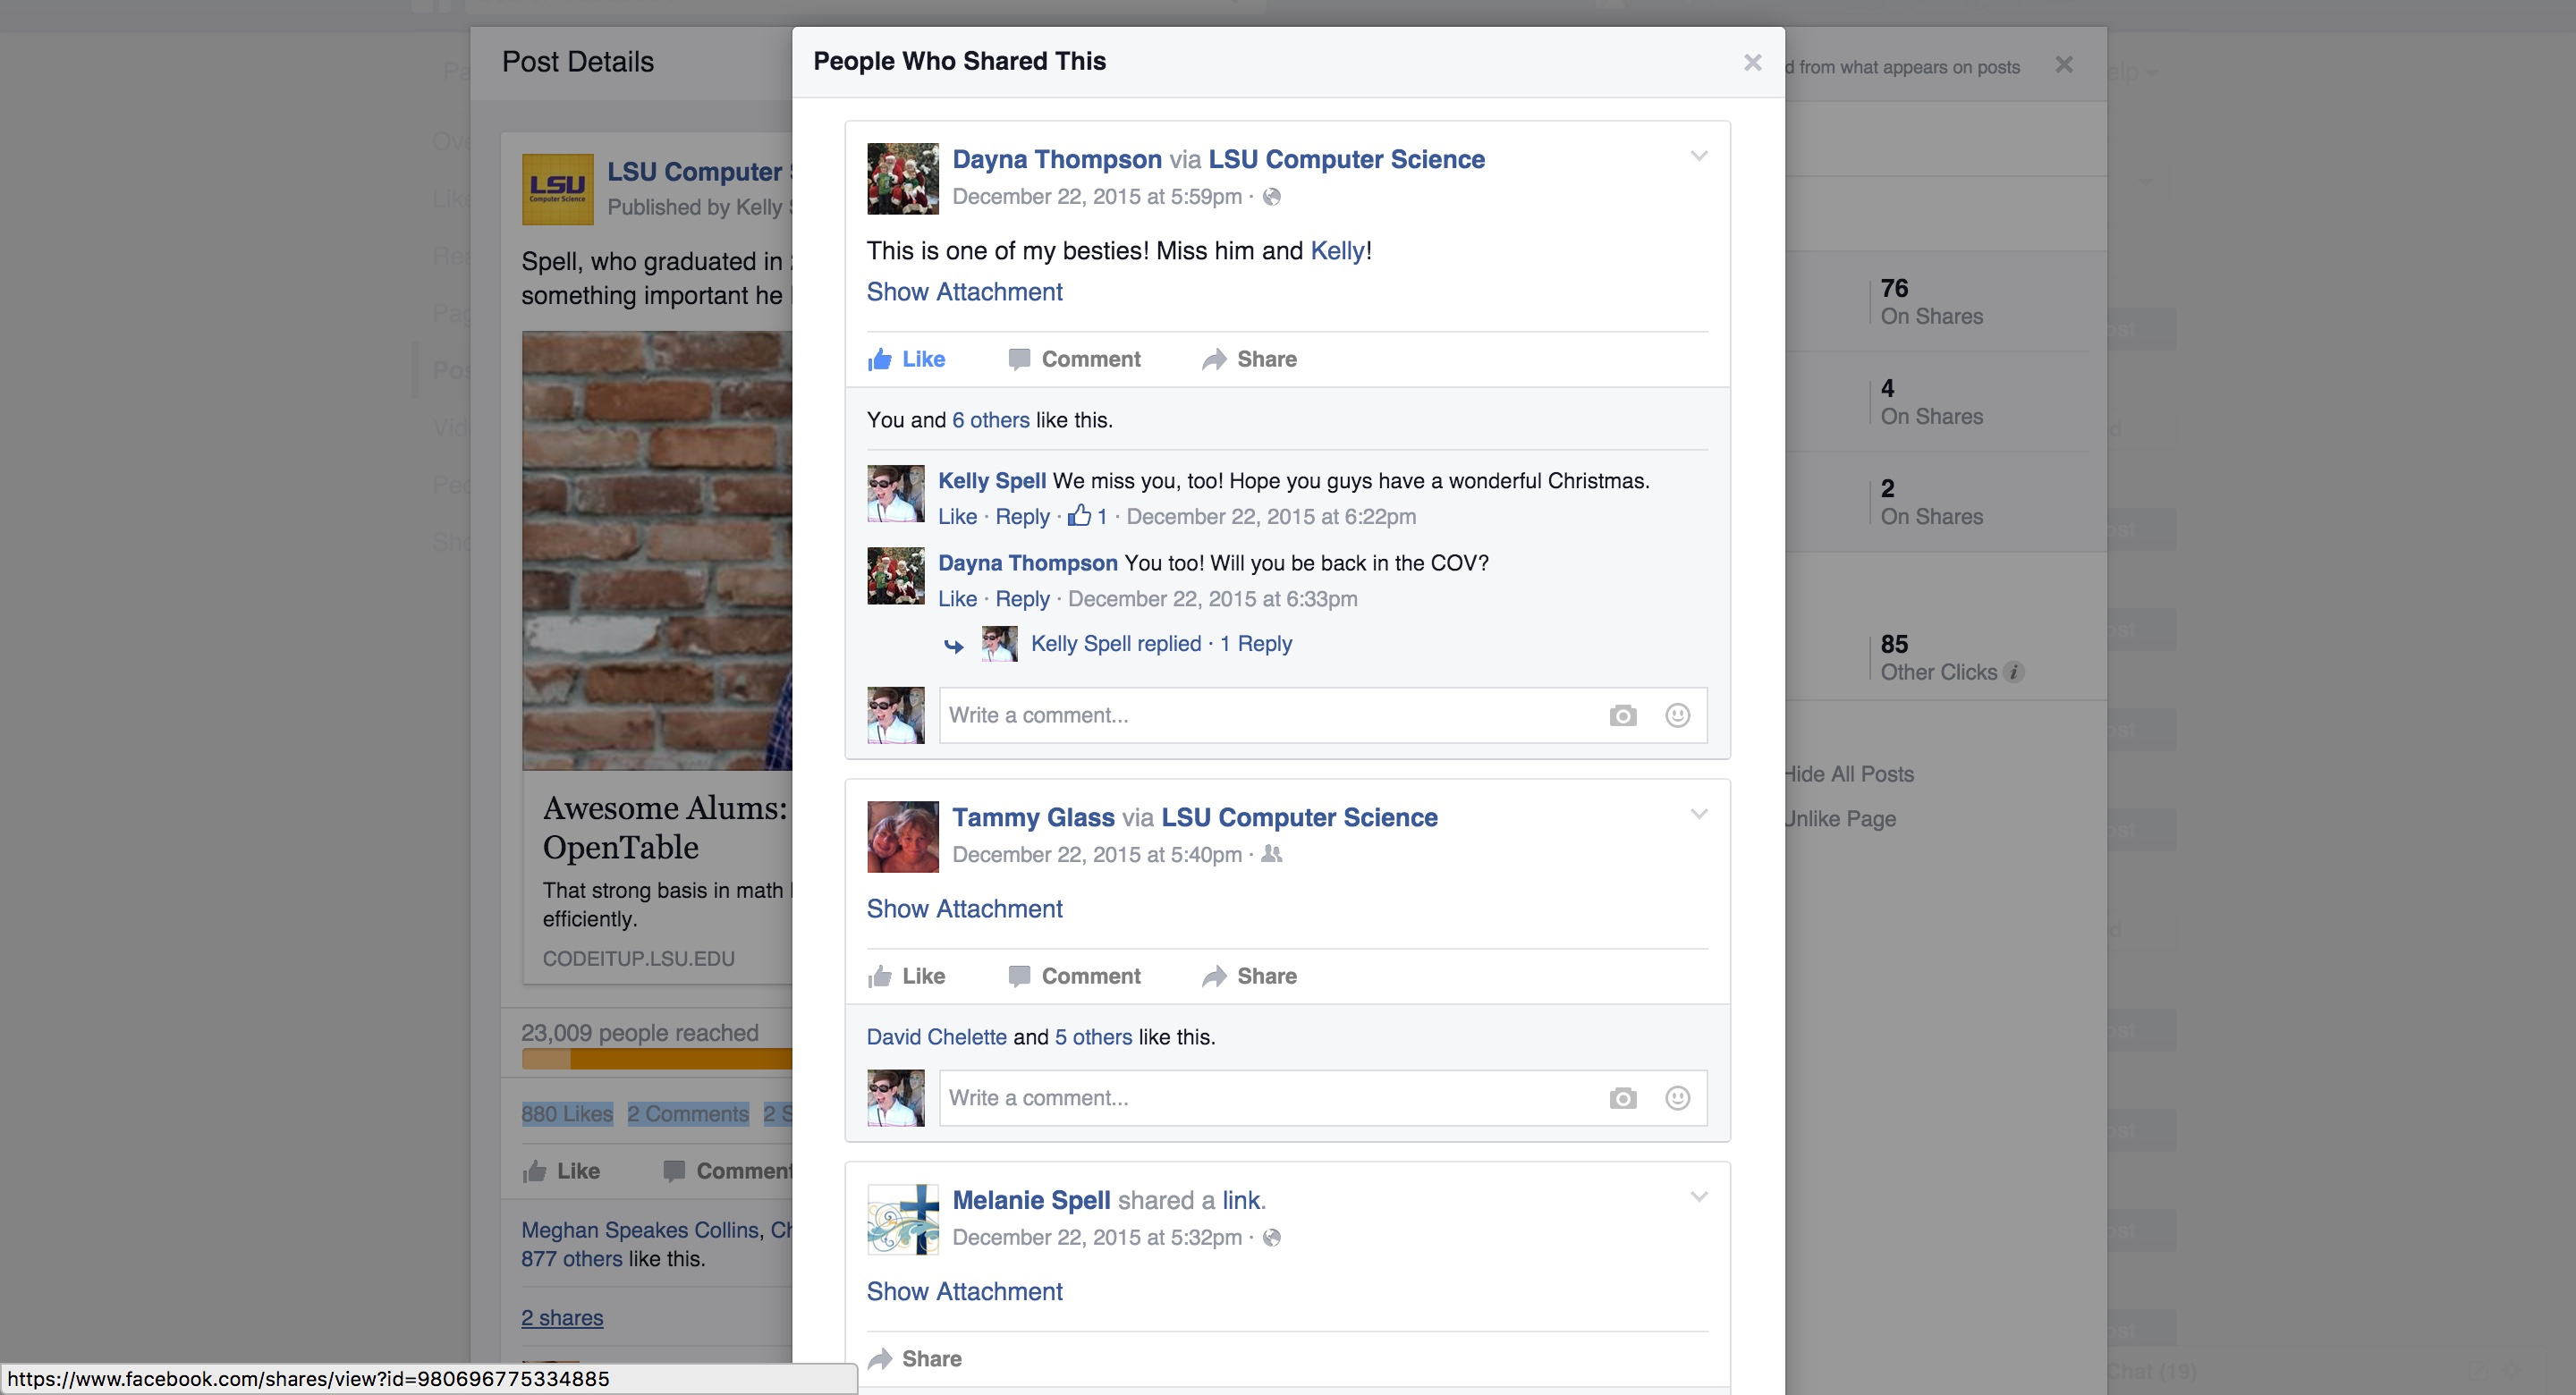Image resolution: width=2576 pixels, height=1395 pixels.
Task: Show Attachment on Melanie Spell's post
Action: (x=964, y=1291)
